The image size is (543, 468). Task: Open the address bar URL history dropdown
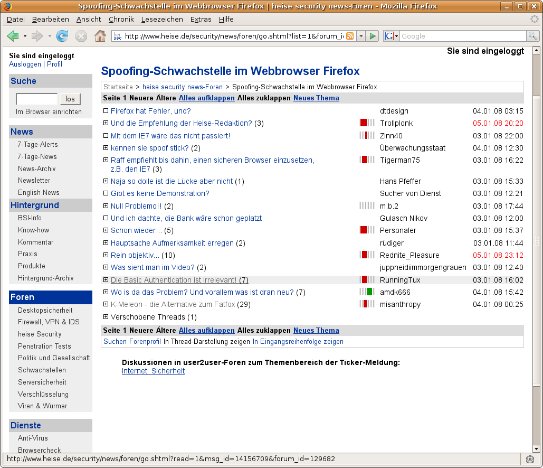coord(361,36)
